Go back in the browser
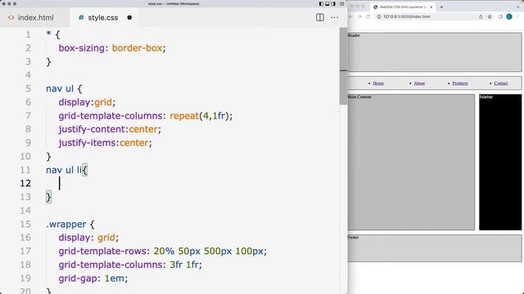Screen dimensions: 524x294 pyautogui.click(x=350, y=16)
